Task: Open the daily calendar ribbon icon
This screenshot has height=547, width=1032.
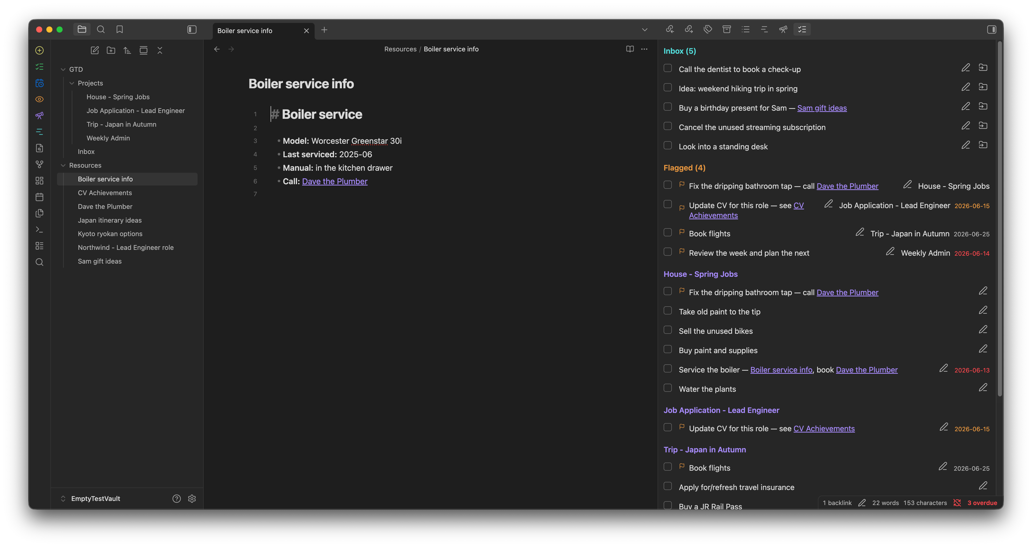Action: click(x=39, y=197)
